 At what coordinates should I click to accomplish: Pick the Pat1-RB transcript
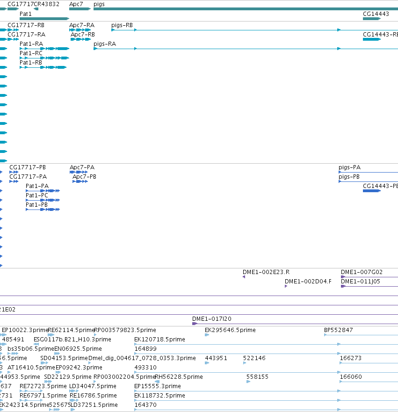(x=43, y=67)
